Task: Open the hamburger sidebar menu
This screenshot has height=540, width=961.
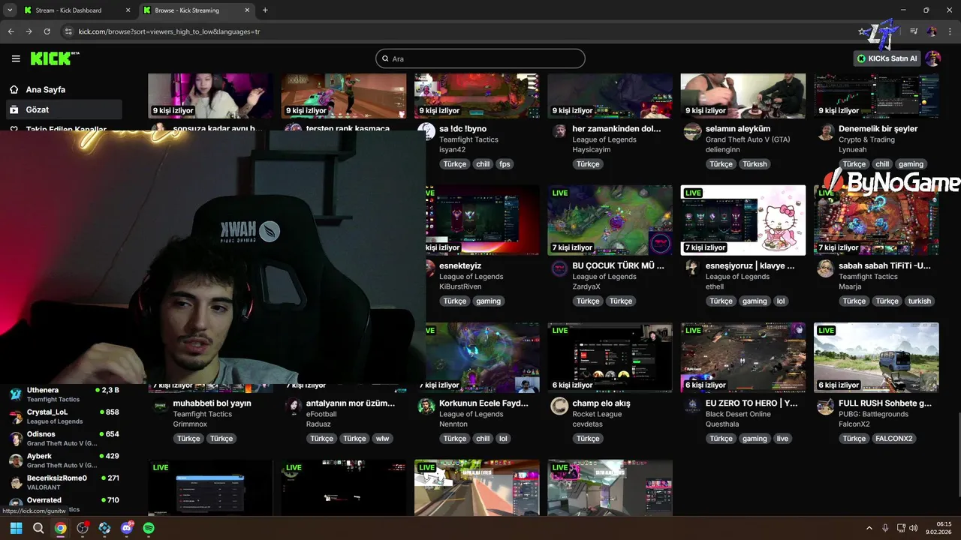Action: (x=16, y=58)
